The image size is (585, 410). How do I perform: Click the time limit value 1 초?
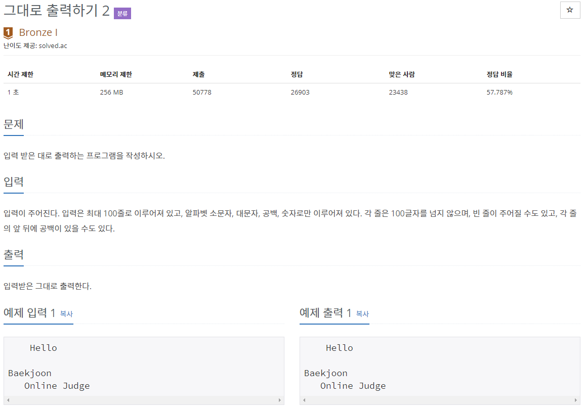[x=13, y=92]
